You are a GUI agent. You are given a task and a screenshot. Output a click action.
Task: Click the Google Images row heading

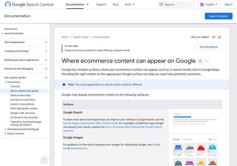coord(73,137)
